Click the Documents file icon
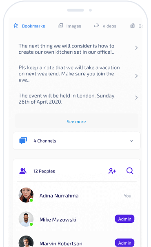Image resolution: width=151 pixels, height=247 pixels. (x=133, y=25)
